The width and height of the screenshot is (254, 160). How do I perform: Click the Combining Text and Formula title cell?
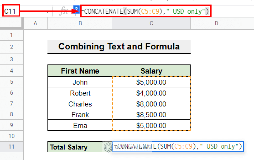(119, 47)
